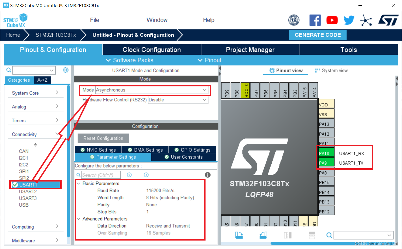
Task: Open the DMA Settings tab
Action: pyautogui.click(x=145, y=150)
